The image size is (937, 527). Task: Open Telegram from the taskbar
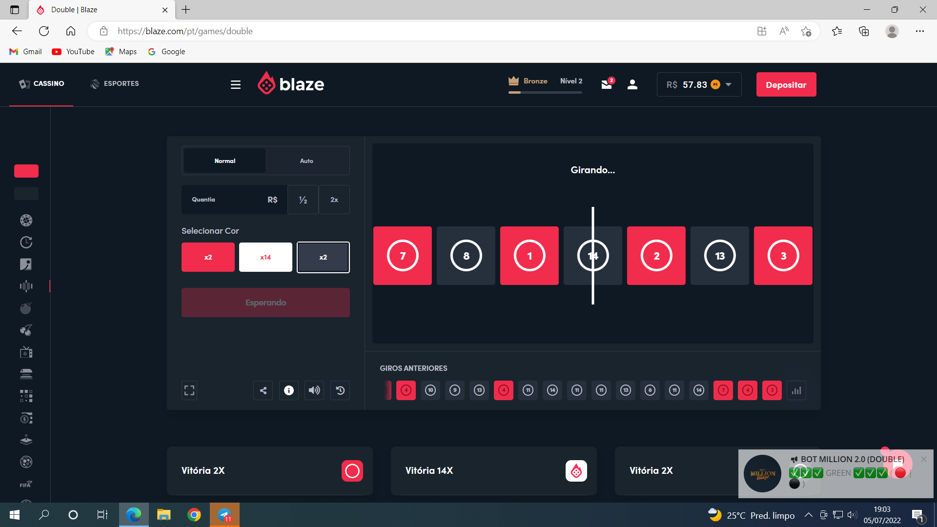click(224, 515)
